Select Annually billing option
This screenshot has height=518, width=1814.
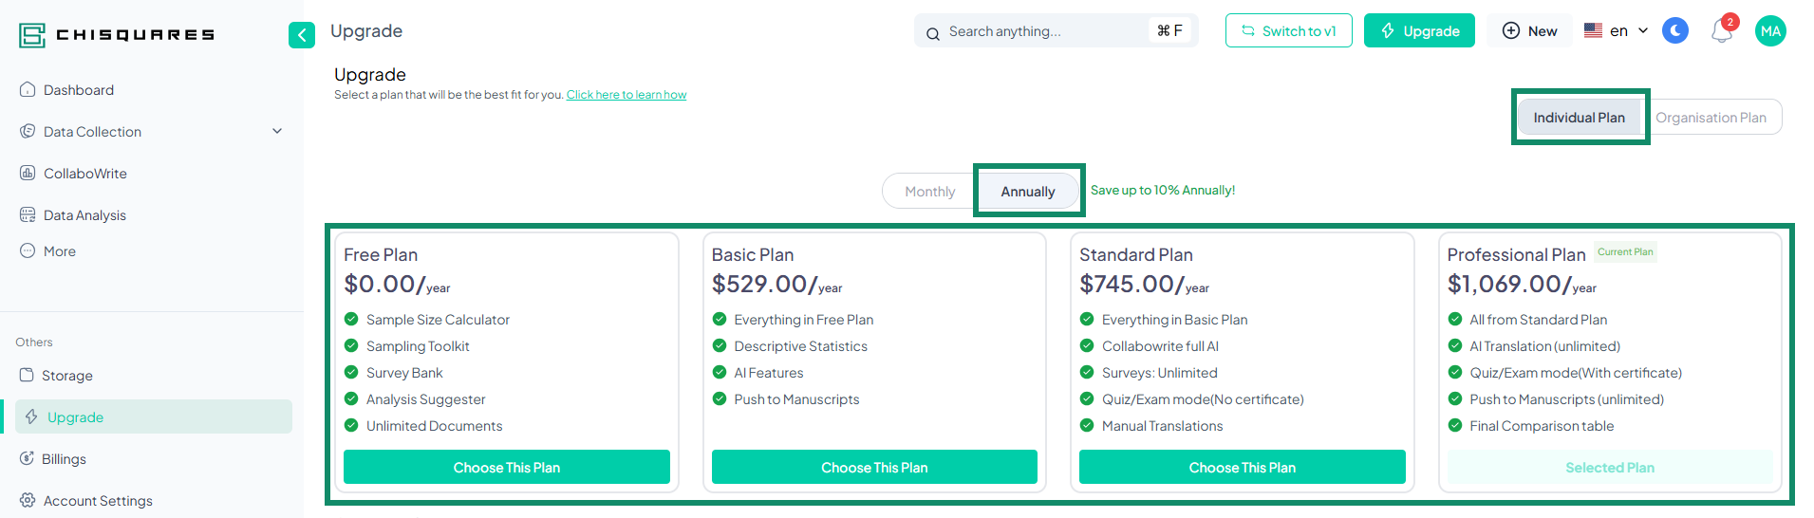coord(1027,192)
